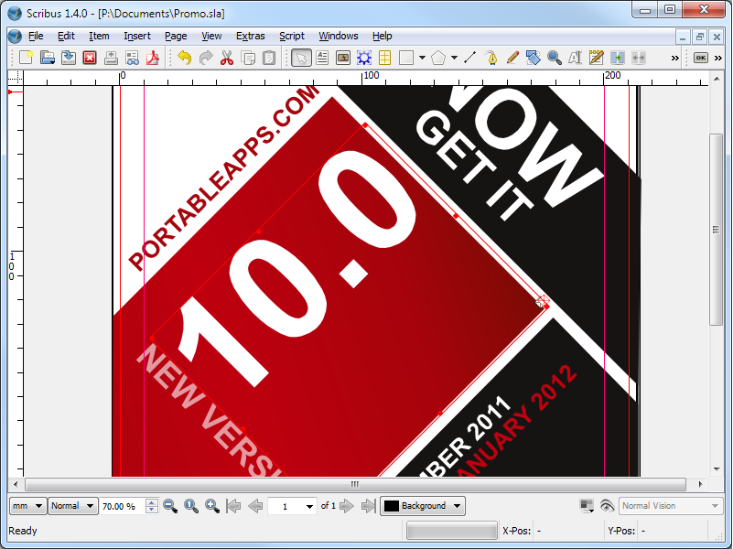Unlink Text Frames tool
This screenshot has width=733, height=549.
[639, 58]
